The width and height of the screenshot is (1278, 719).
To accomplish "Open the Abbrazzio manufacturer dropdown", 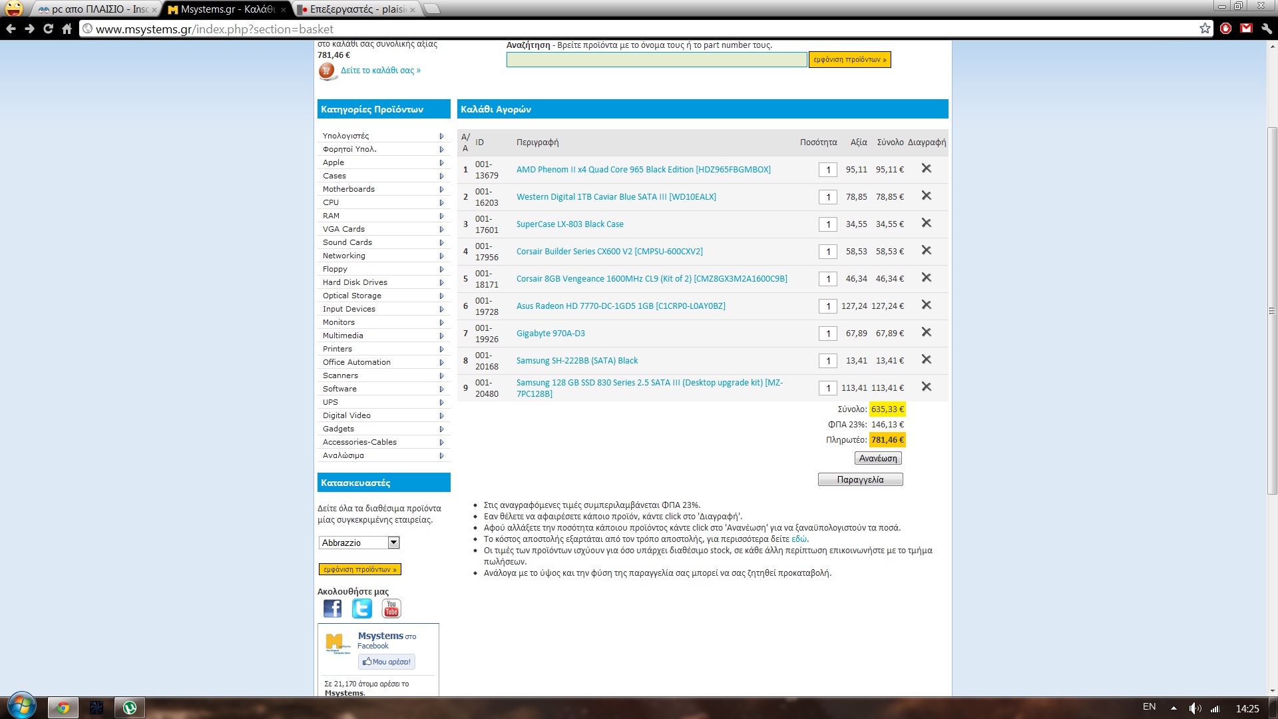I will point(359,543).
